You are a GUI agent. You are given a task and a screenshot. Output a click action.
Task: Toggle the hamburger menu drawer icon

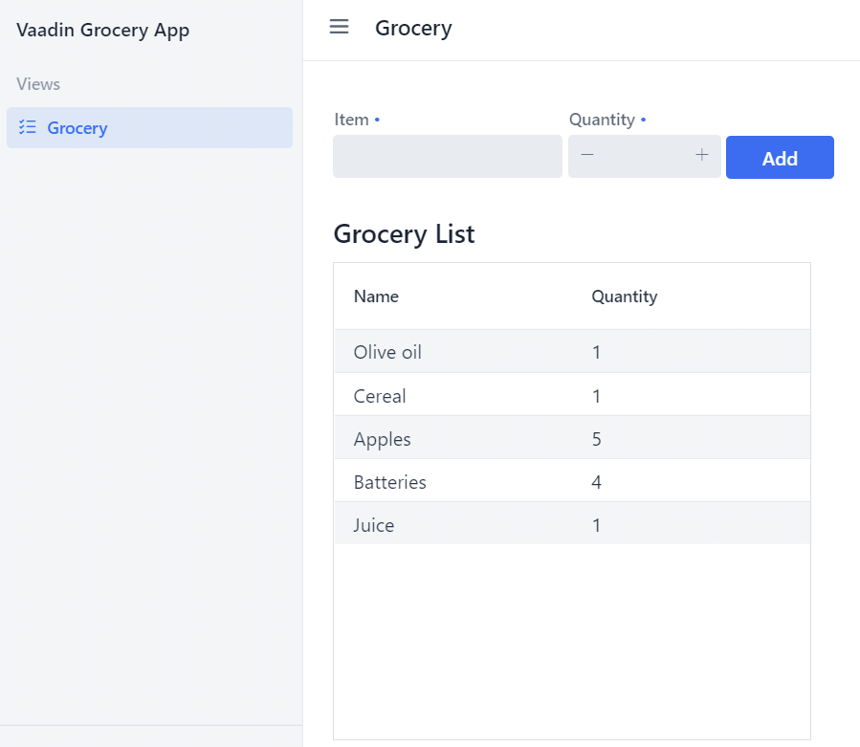(339, 27)
